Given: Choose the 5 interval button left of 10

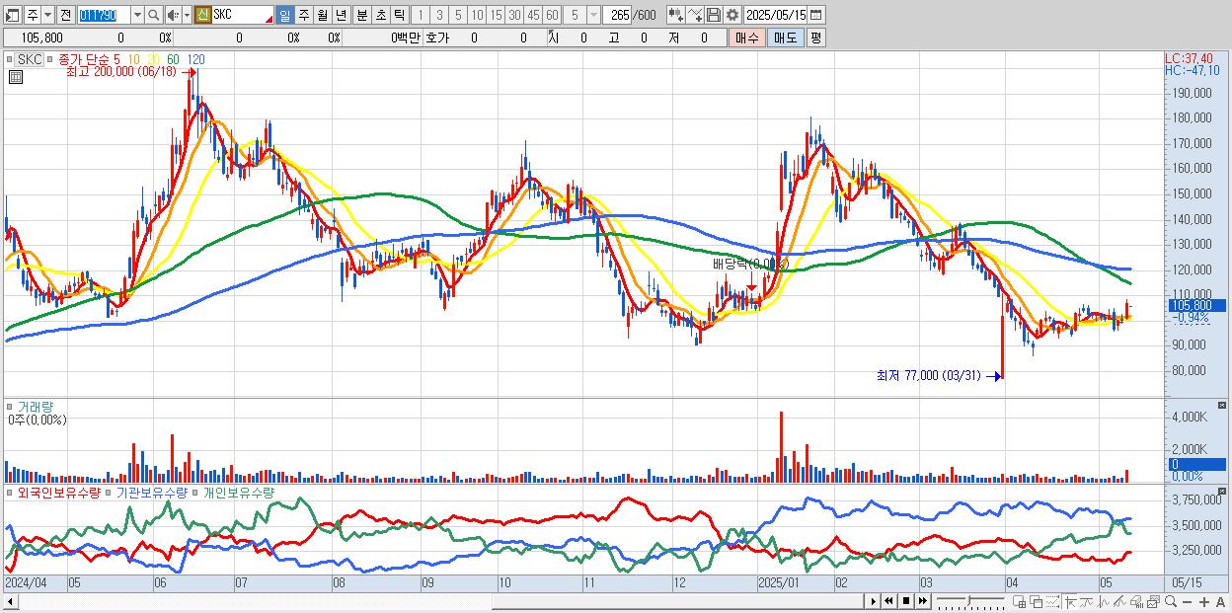Looking at the screenshot, I should 458,15.
